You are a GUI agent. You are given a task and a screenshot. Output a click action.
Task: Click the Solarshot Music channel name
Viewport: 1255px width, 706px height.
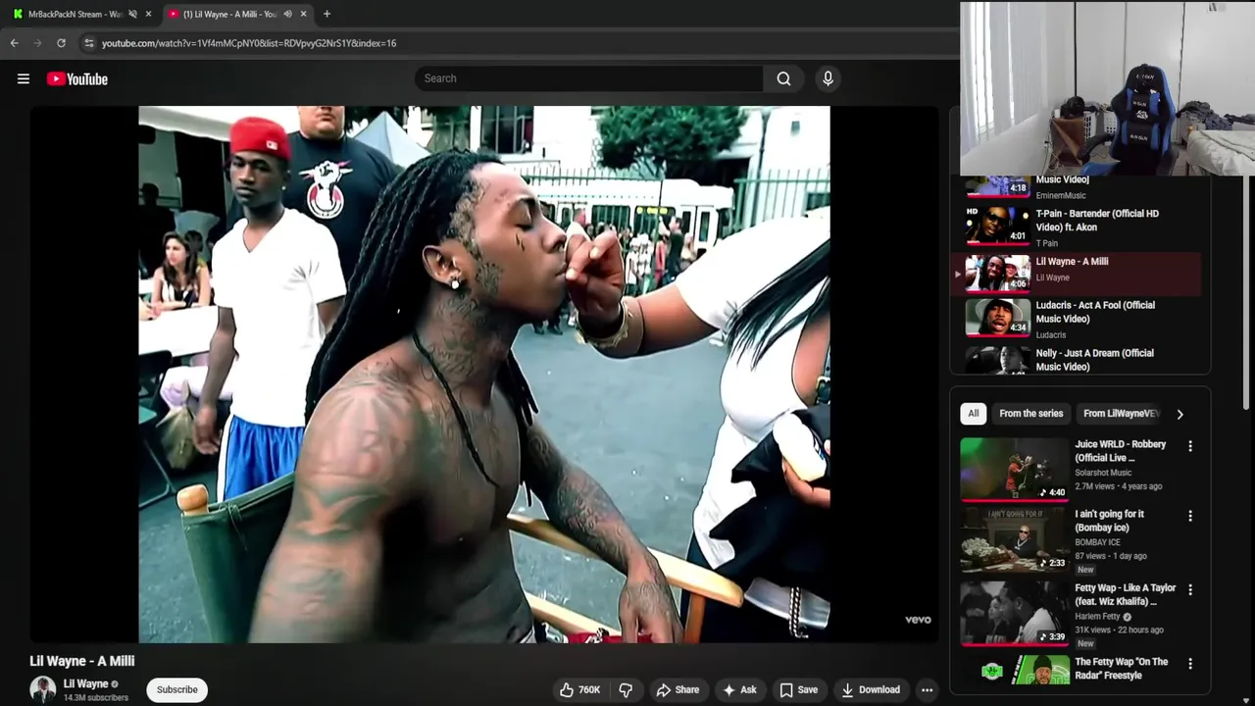[x=1102, y=473]
